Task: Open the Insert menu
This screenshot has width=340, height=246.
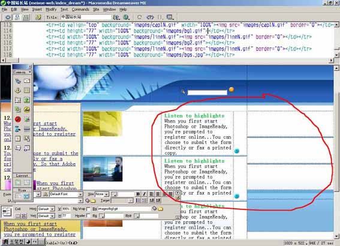Action: tap(37, 10)
